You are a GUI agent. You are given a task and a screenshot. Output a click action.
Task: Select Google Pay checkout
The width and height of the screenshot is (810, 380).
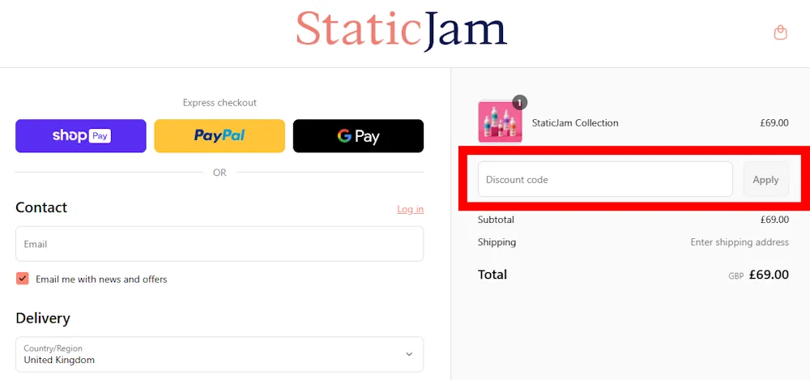(x=359, y=136)
